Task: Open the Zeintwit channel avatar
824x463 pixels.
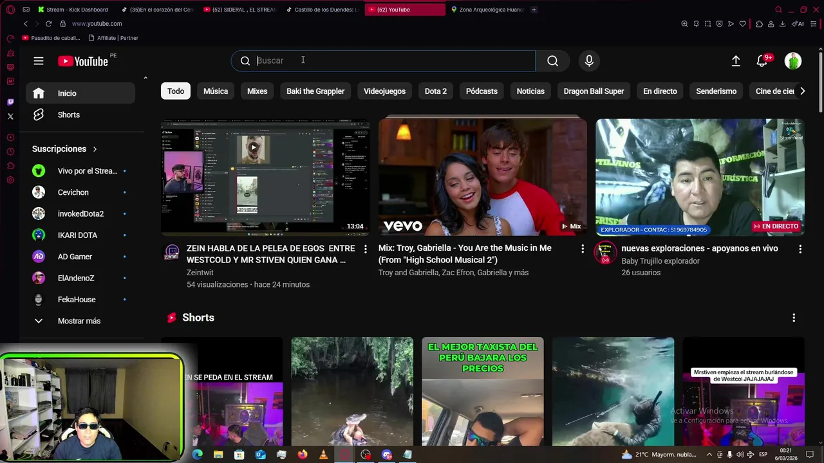Action: (172, 253)
